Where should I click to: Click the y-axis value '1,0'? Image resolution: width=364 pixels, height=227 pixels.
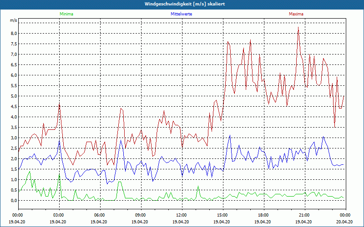click(x=14, y=180)
